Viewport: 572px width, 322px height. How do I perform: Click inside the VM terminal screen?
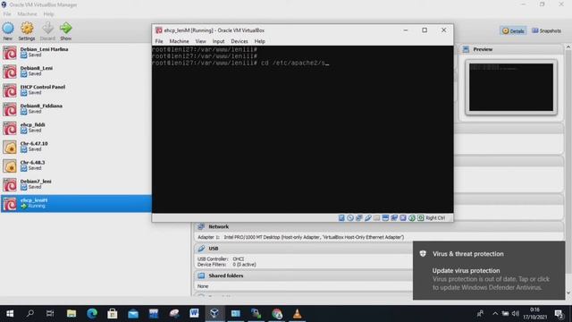click(302, 129)
